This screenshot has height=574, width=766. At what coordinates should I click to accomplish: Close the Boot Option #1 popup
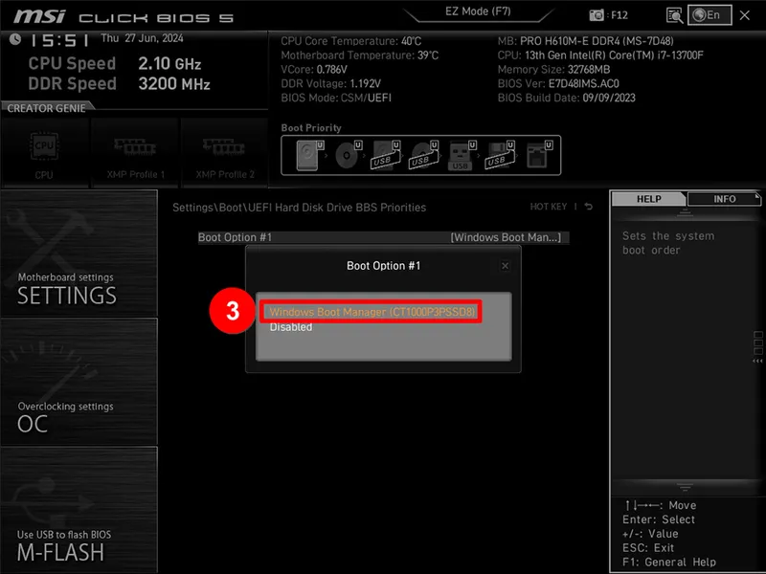click(x=506, y=266)
